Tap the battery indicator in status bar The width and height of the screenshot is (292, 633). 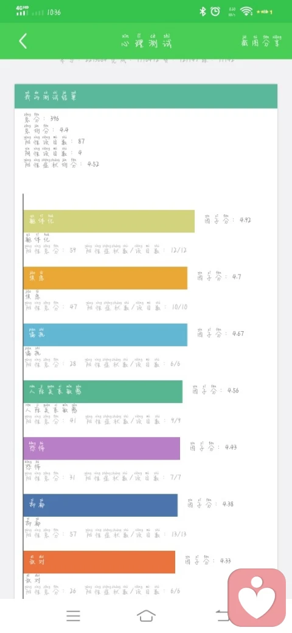(x=264, y=12)
